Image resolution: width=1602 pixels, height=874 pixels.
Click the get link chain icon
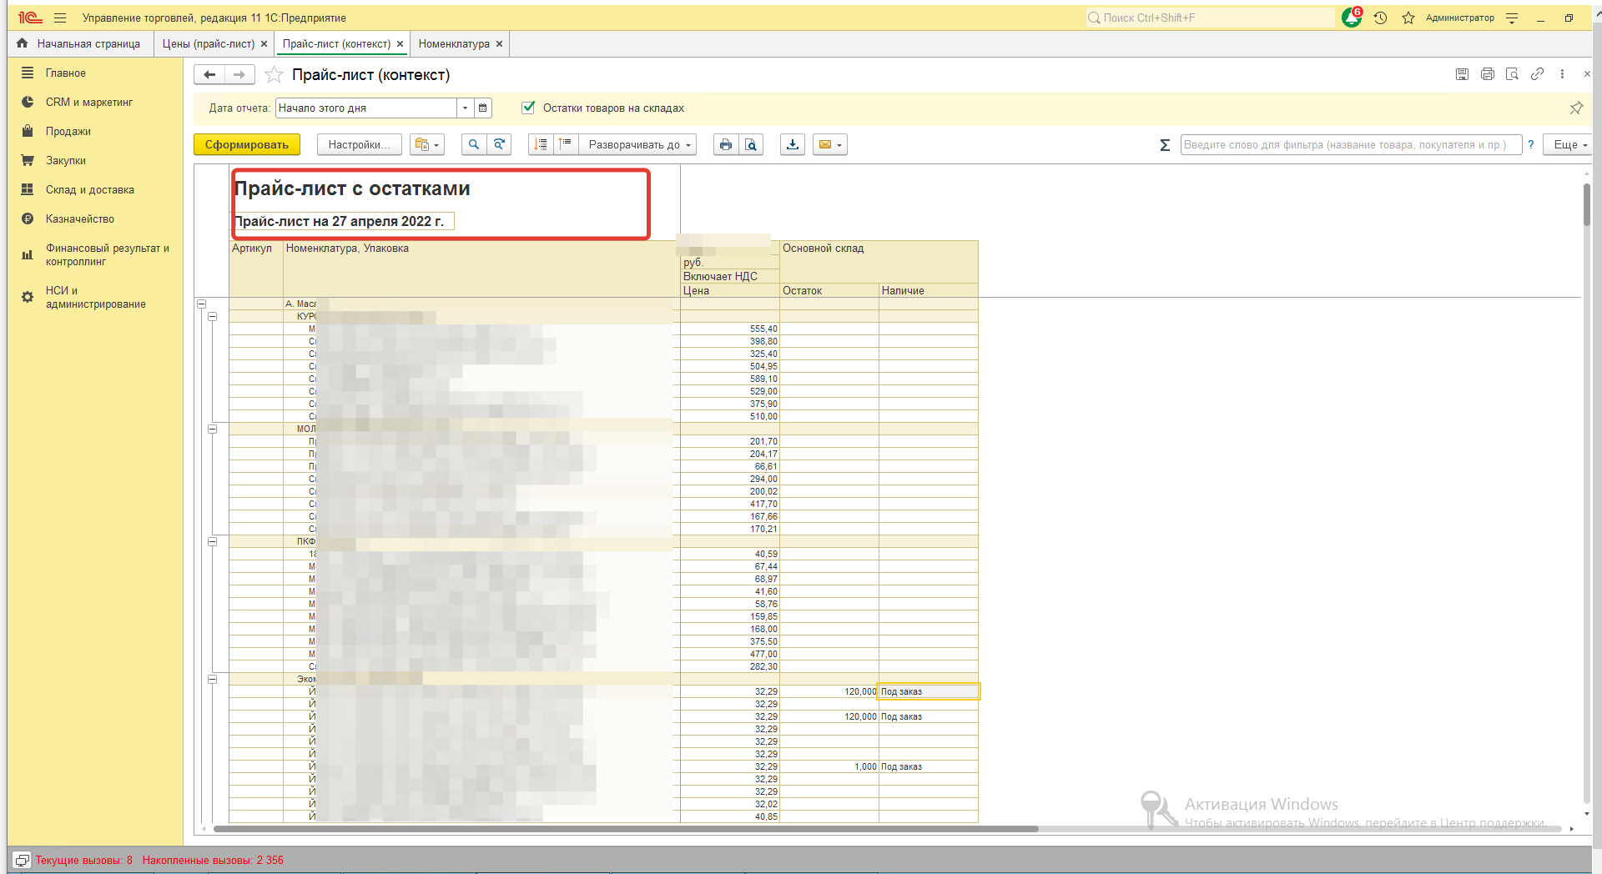pyautogui.click(x=1537, y=74)
